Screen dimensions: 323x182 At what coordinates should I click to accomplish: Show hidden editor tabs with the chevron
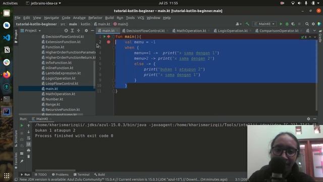pos(314,30)
